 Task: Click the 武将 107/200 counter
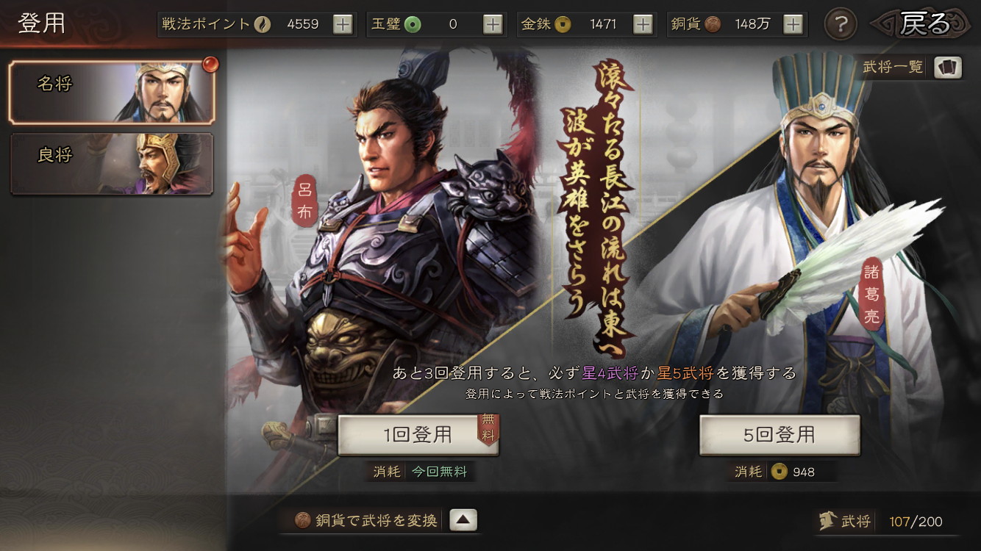point(881,522)
